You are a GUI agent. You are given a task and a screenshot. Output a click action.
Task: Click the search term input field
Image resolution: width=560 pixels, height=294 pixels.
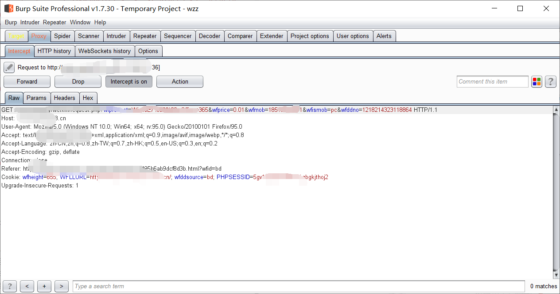tap(299, 286)
